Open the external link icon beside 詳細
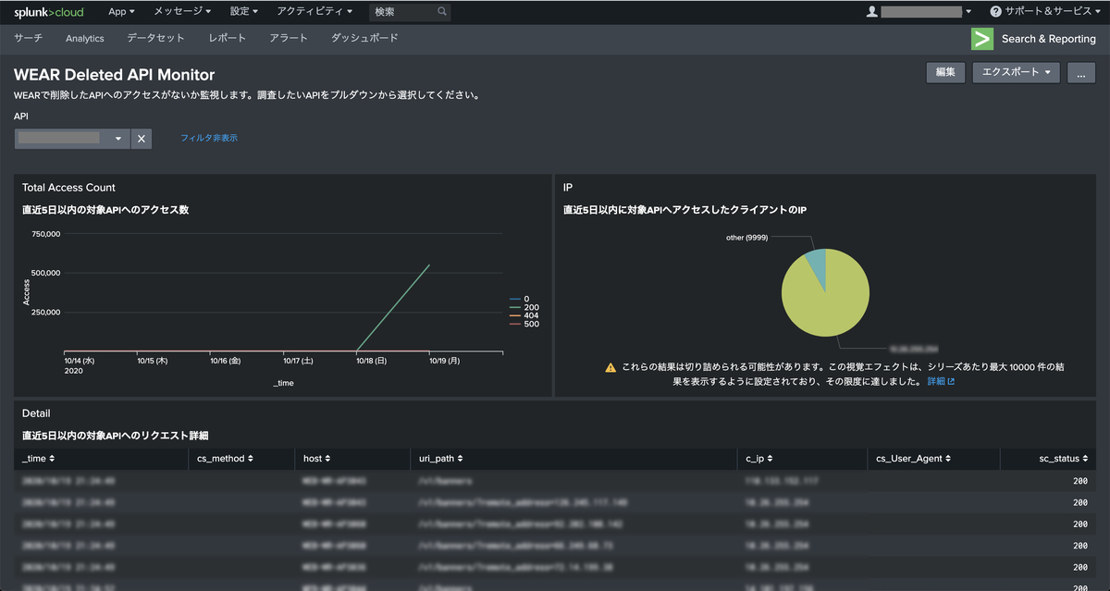 pos(951,381)
